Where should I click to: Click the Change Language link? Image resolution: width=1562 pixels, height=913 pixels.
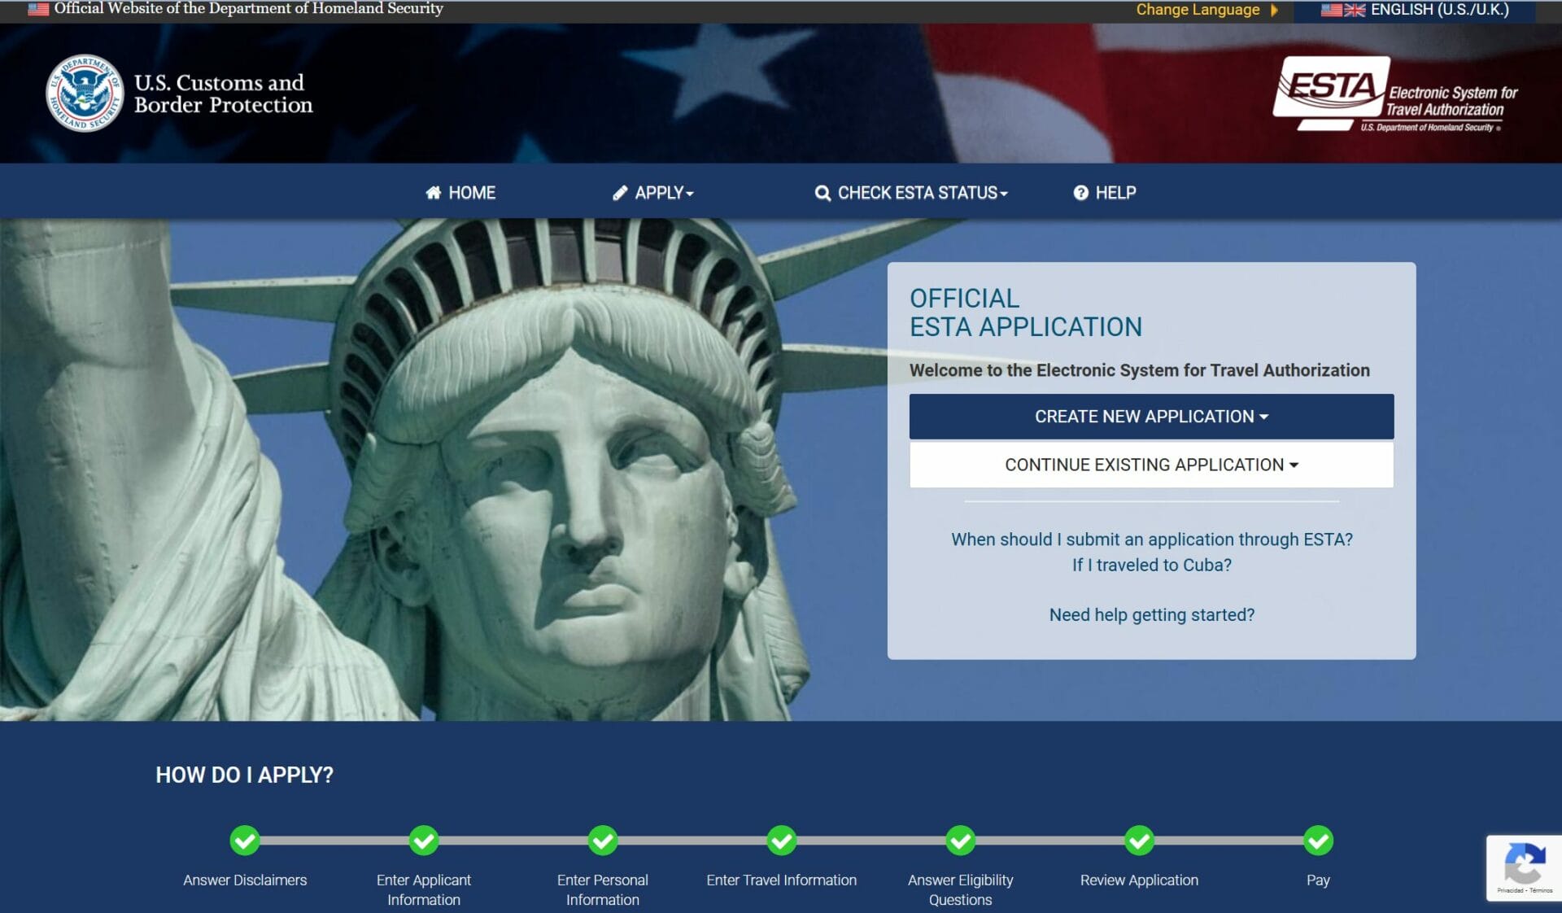[x=1198, y=10]
